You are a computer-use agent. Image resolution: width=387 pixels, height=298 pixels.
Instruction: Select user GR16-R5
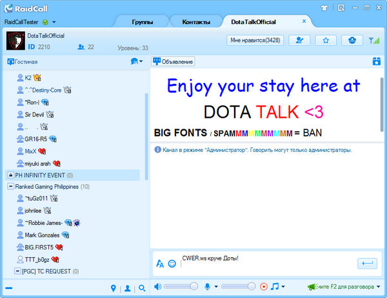[x=35, y=139]
